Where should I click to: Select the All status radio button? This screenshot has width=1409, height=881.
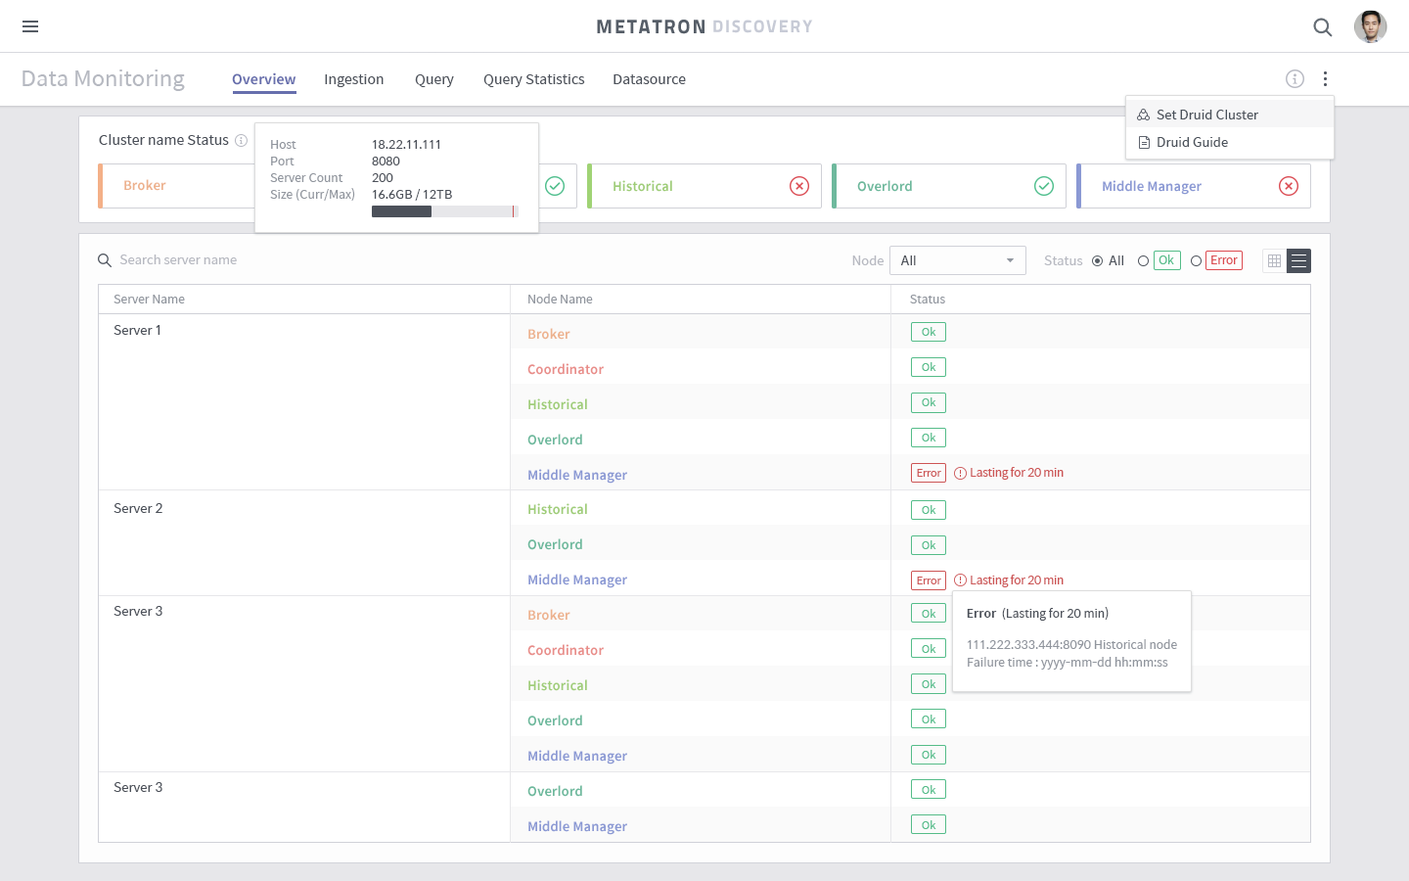pos(1100,260)
